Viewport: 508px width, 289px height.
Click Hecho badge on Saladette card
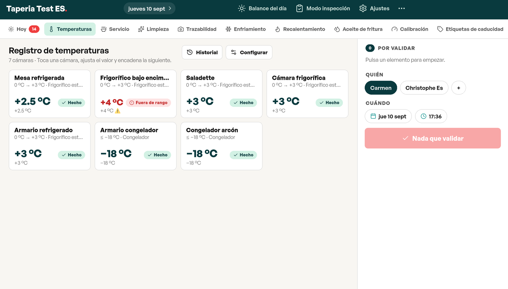243,103
